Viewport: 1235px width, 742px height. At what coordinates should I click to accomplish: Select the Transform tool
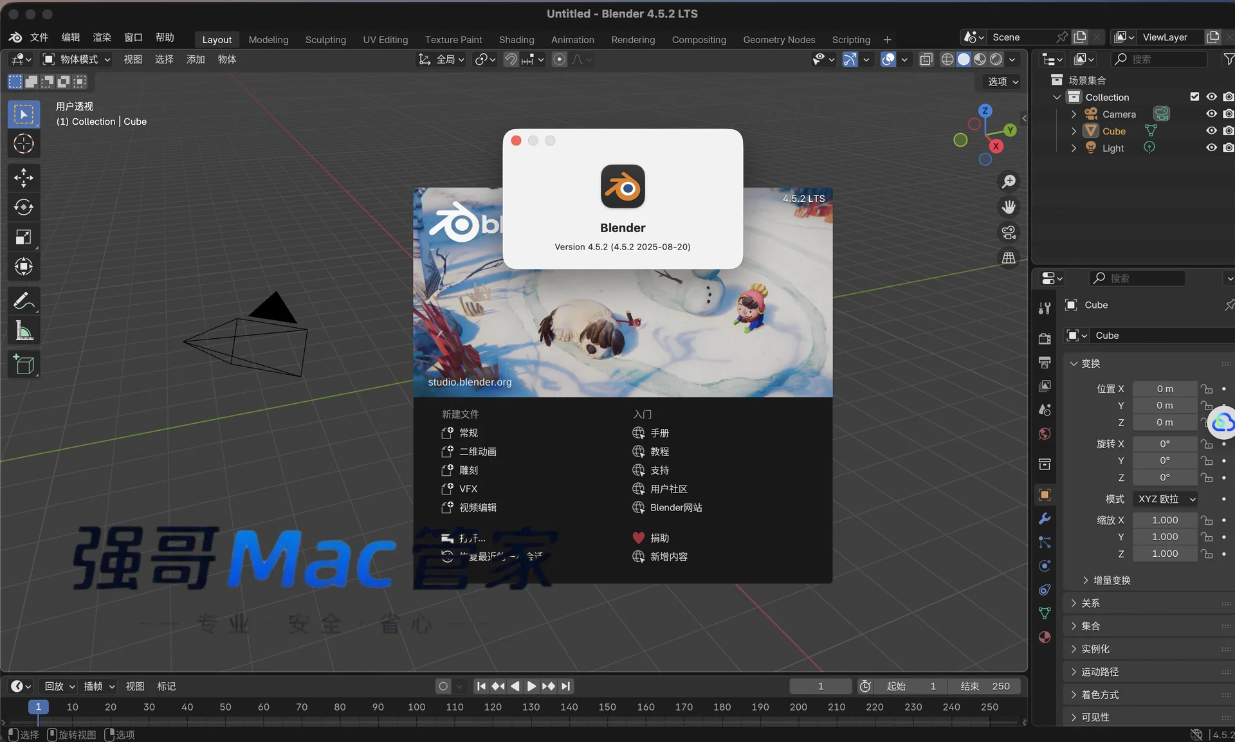[24, 267]
